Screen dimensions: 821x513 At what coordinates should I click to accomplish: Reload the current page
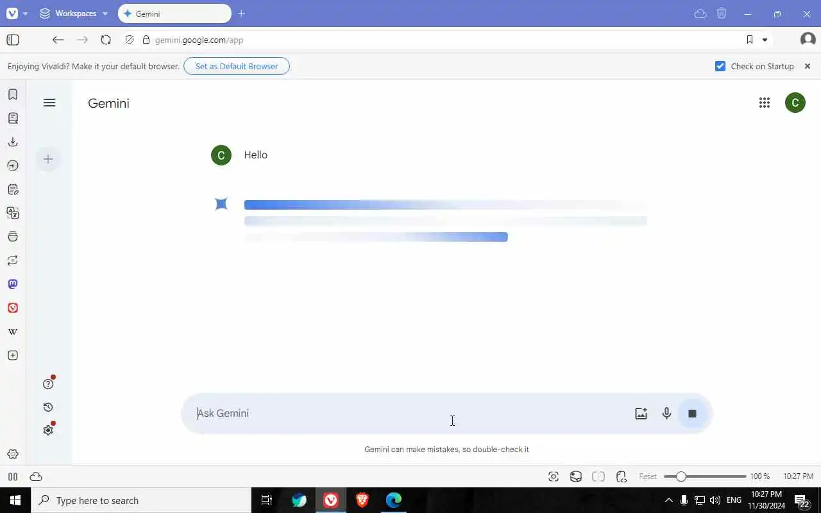coord(106,40)
